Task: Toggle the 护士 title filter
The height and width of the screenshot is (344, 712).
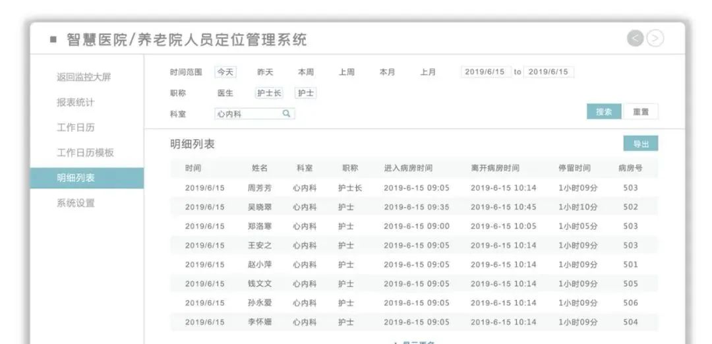Action: pos(305,94)
